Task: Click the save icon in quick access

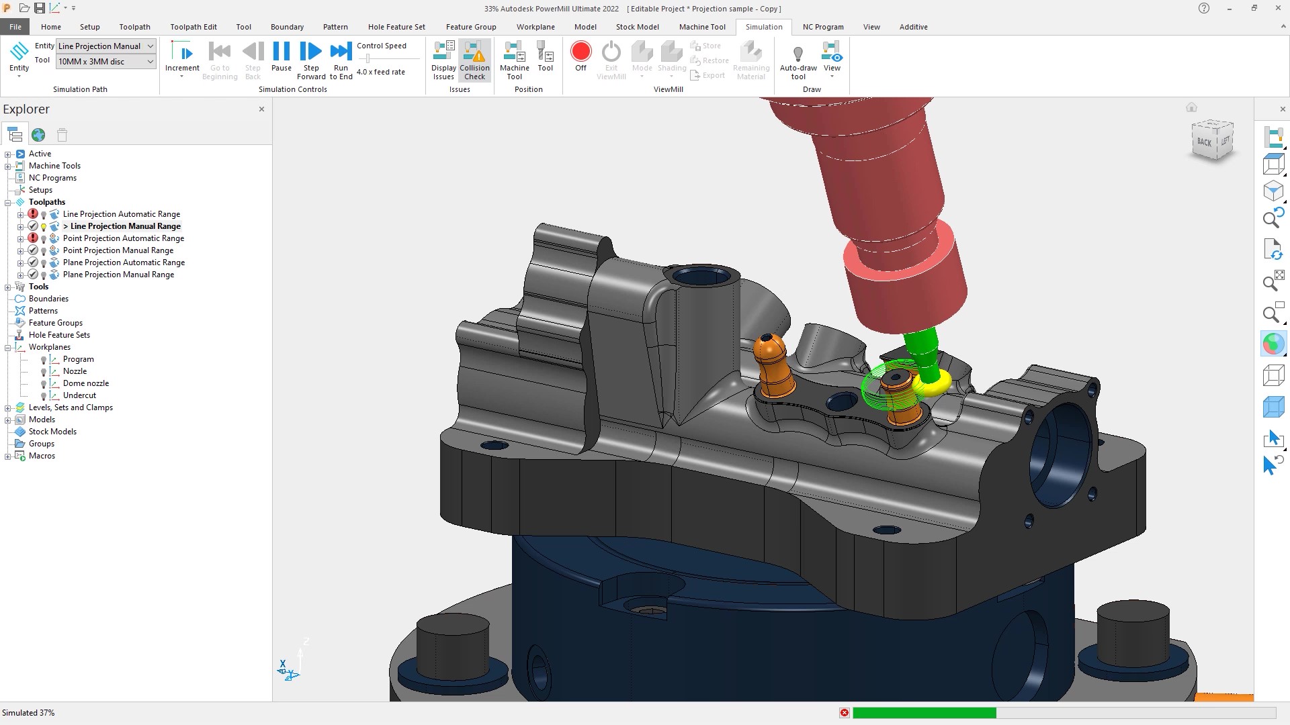Action: pyautogui.click(x=40, y=9)
